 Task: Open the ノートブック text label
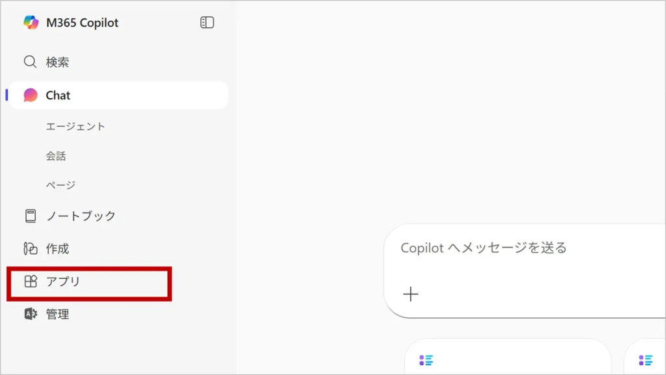point(81,216)
